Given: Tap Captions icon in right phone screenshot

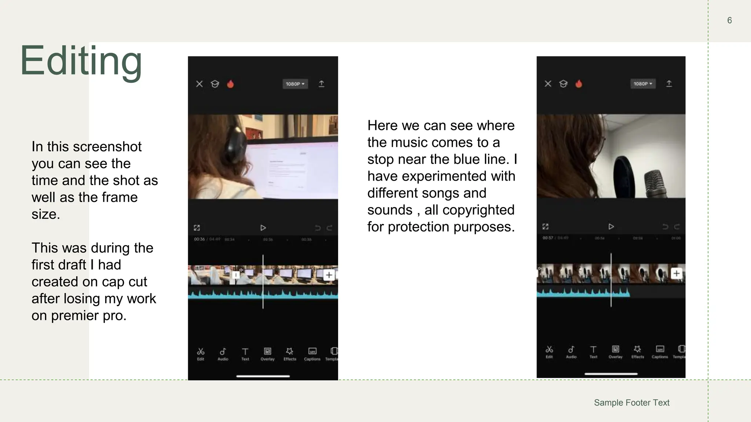Looking at the screenshot, I should click(660, 351).
